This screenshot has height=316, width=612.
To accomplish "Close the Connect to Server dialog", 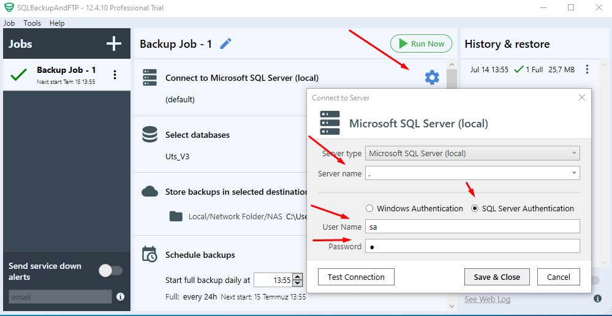I will click(581, 97).
